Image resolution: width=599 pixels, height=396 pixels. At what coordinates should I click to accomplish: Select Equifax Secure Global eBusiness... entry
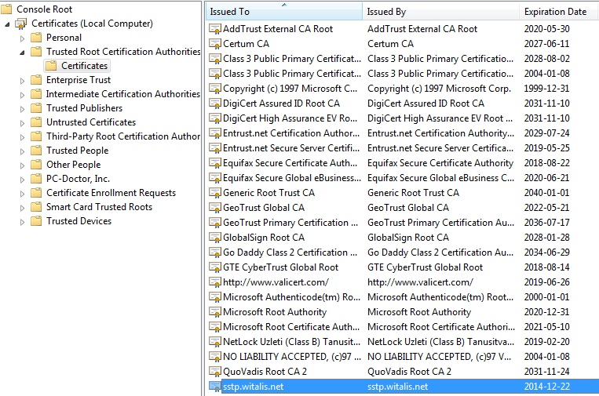[x=292, y=178]
